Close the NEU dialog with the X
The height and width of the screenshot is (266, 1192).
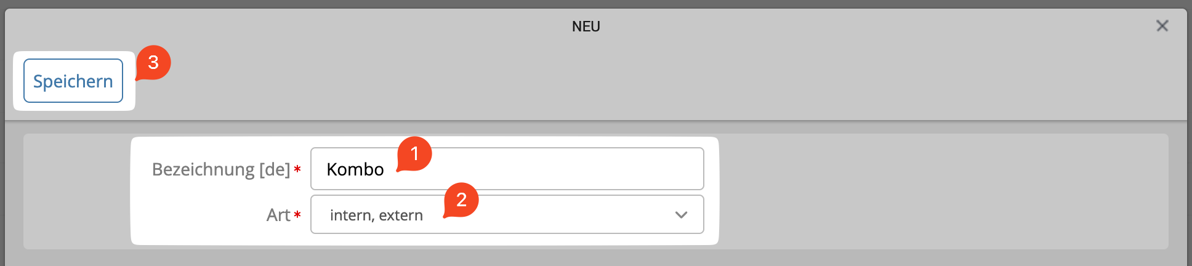tap(1162, 26)
